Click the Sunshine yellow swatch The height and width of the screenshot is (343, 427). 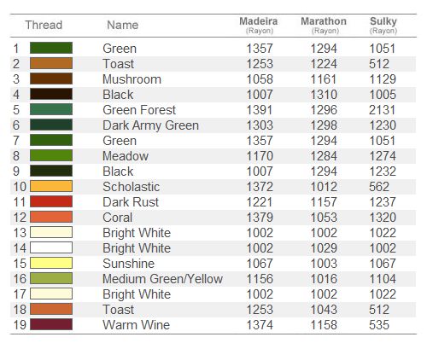pos(51,263)
